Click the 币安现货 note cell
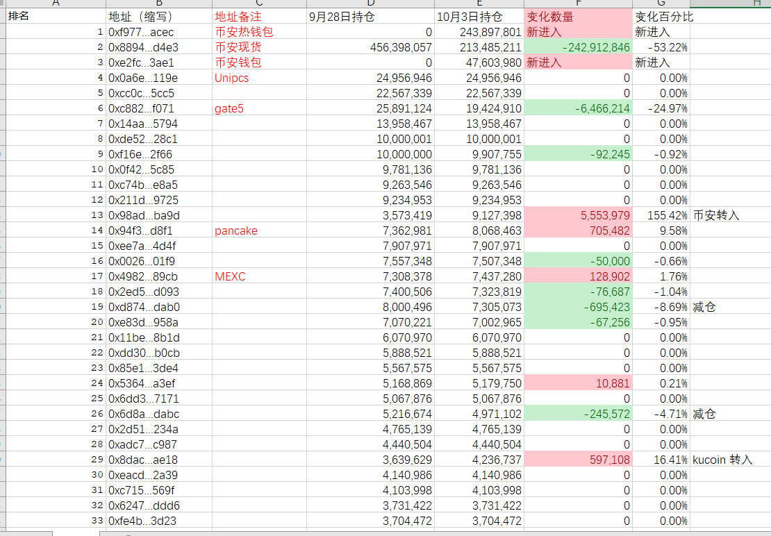 click(x=259, y=47)
